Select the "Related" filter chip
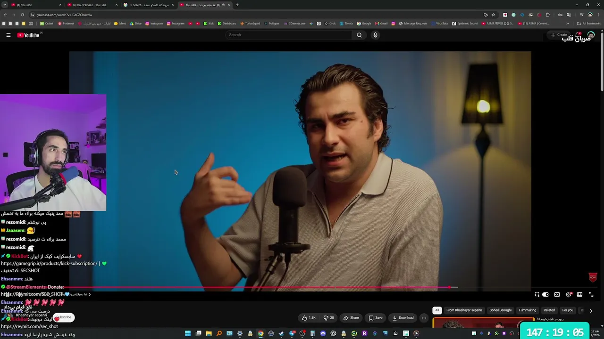 coord(549,310)
